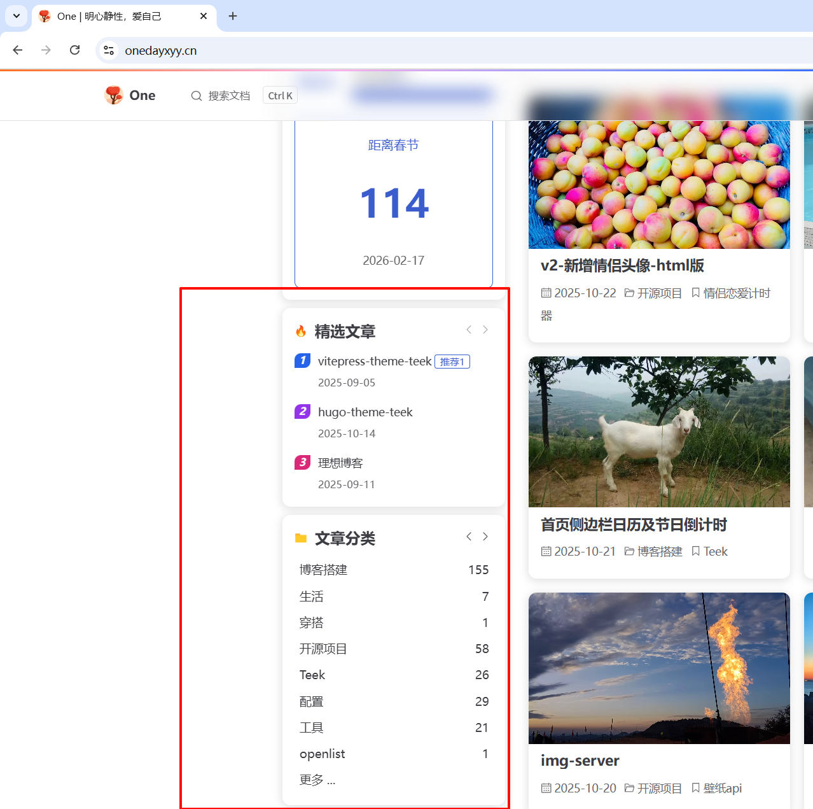Reload the page with refresh icon
The width and height of the screenshot is (813, 809).
click(x=74, y=50)
